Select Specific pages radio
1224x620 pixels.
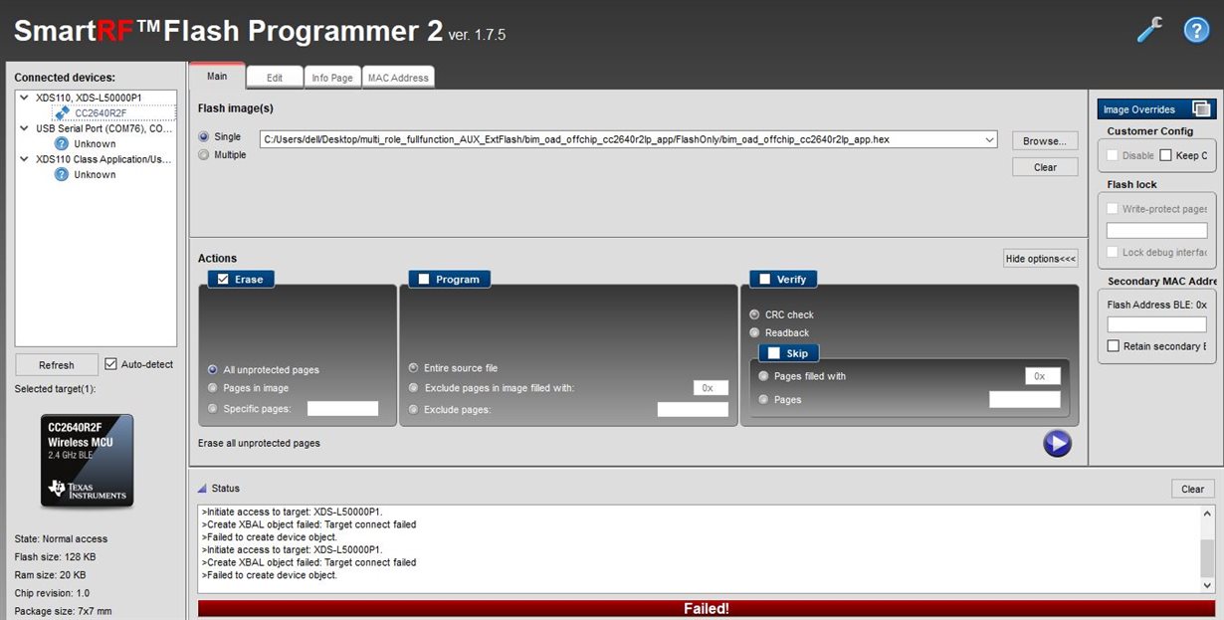click(x=213, y=408)
